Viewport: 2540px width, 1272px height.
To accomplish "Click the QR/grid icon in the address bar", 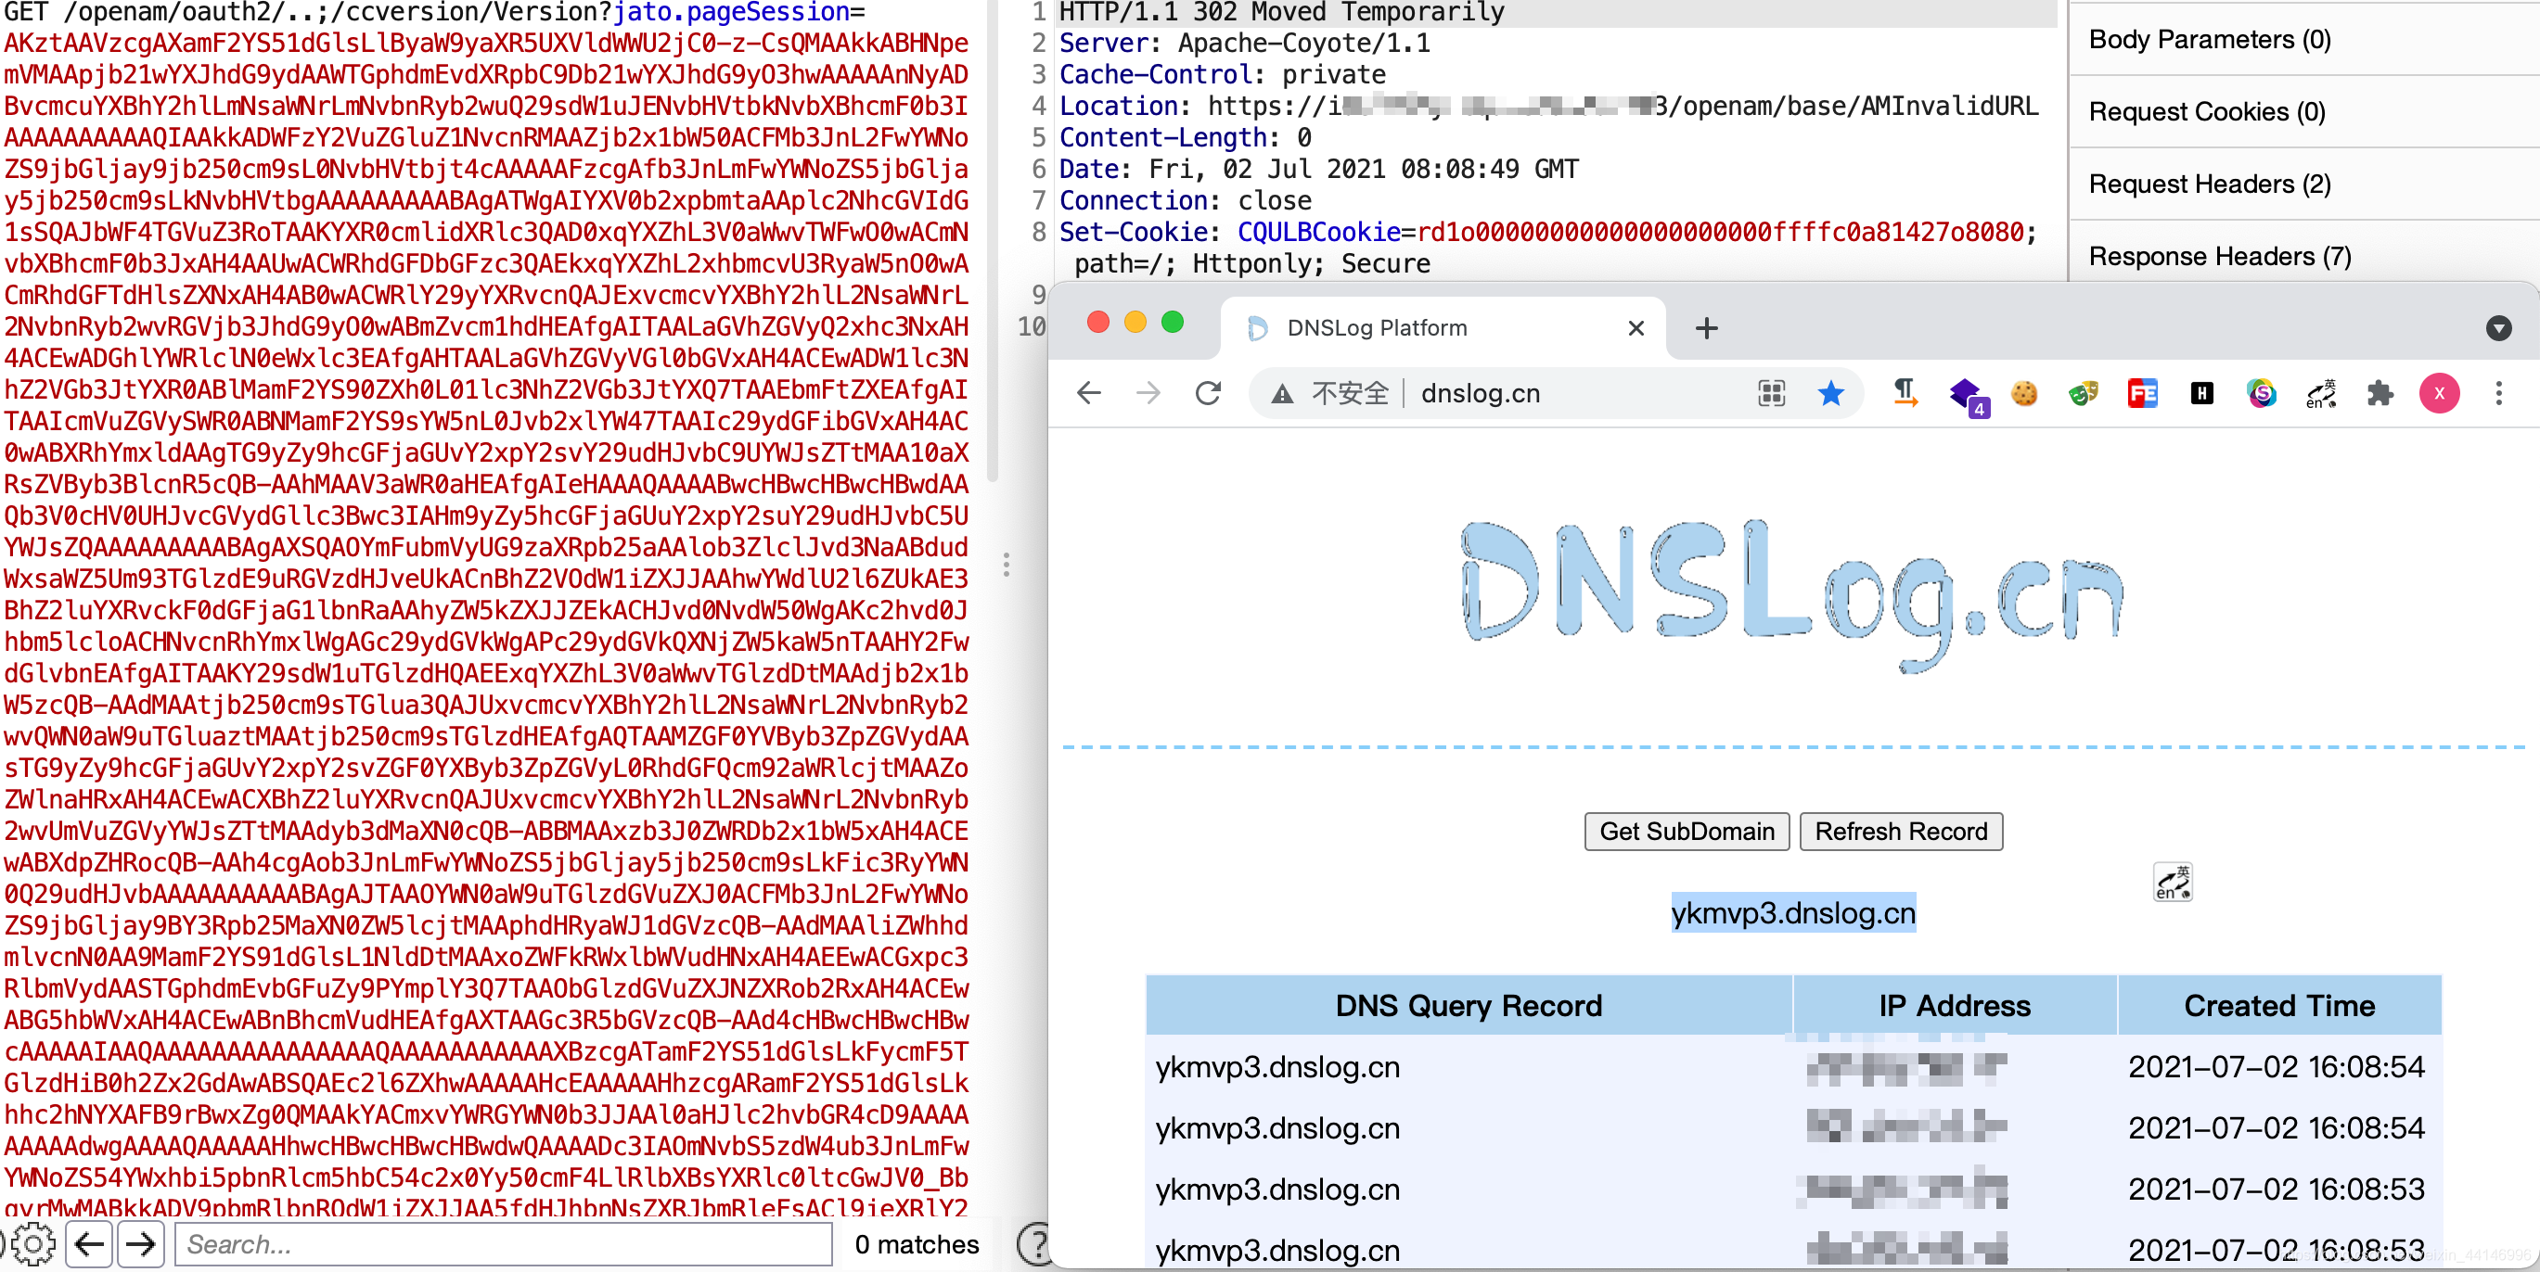I will 1771,394.
